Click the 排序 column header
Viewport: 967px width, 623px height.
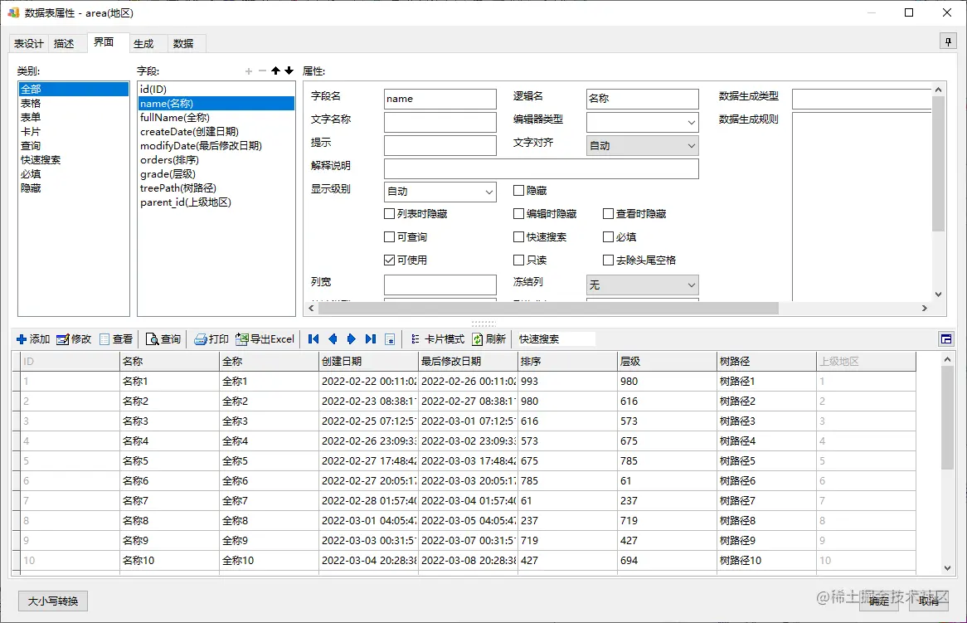coord(567,362)
